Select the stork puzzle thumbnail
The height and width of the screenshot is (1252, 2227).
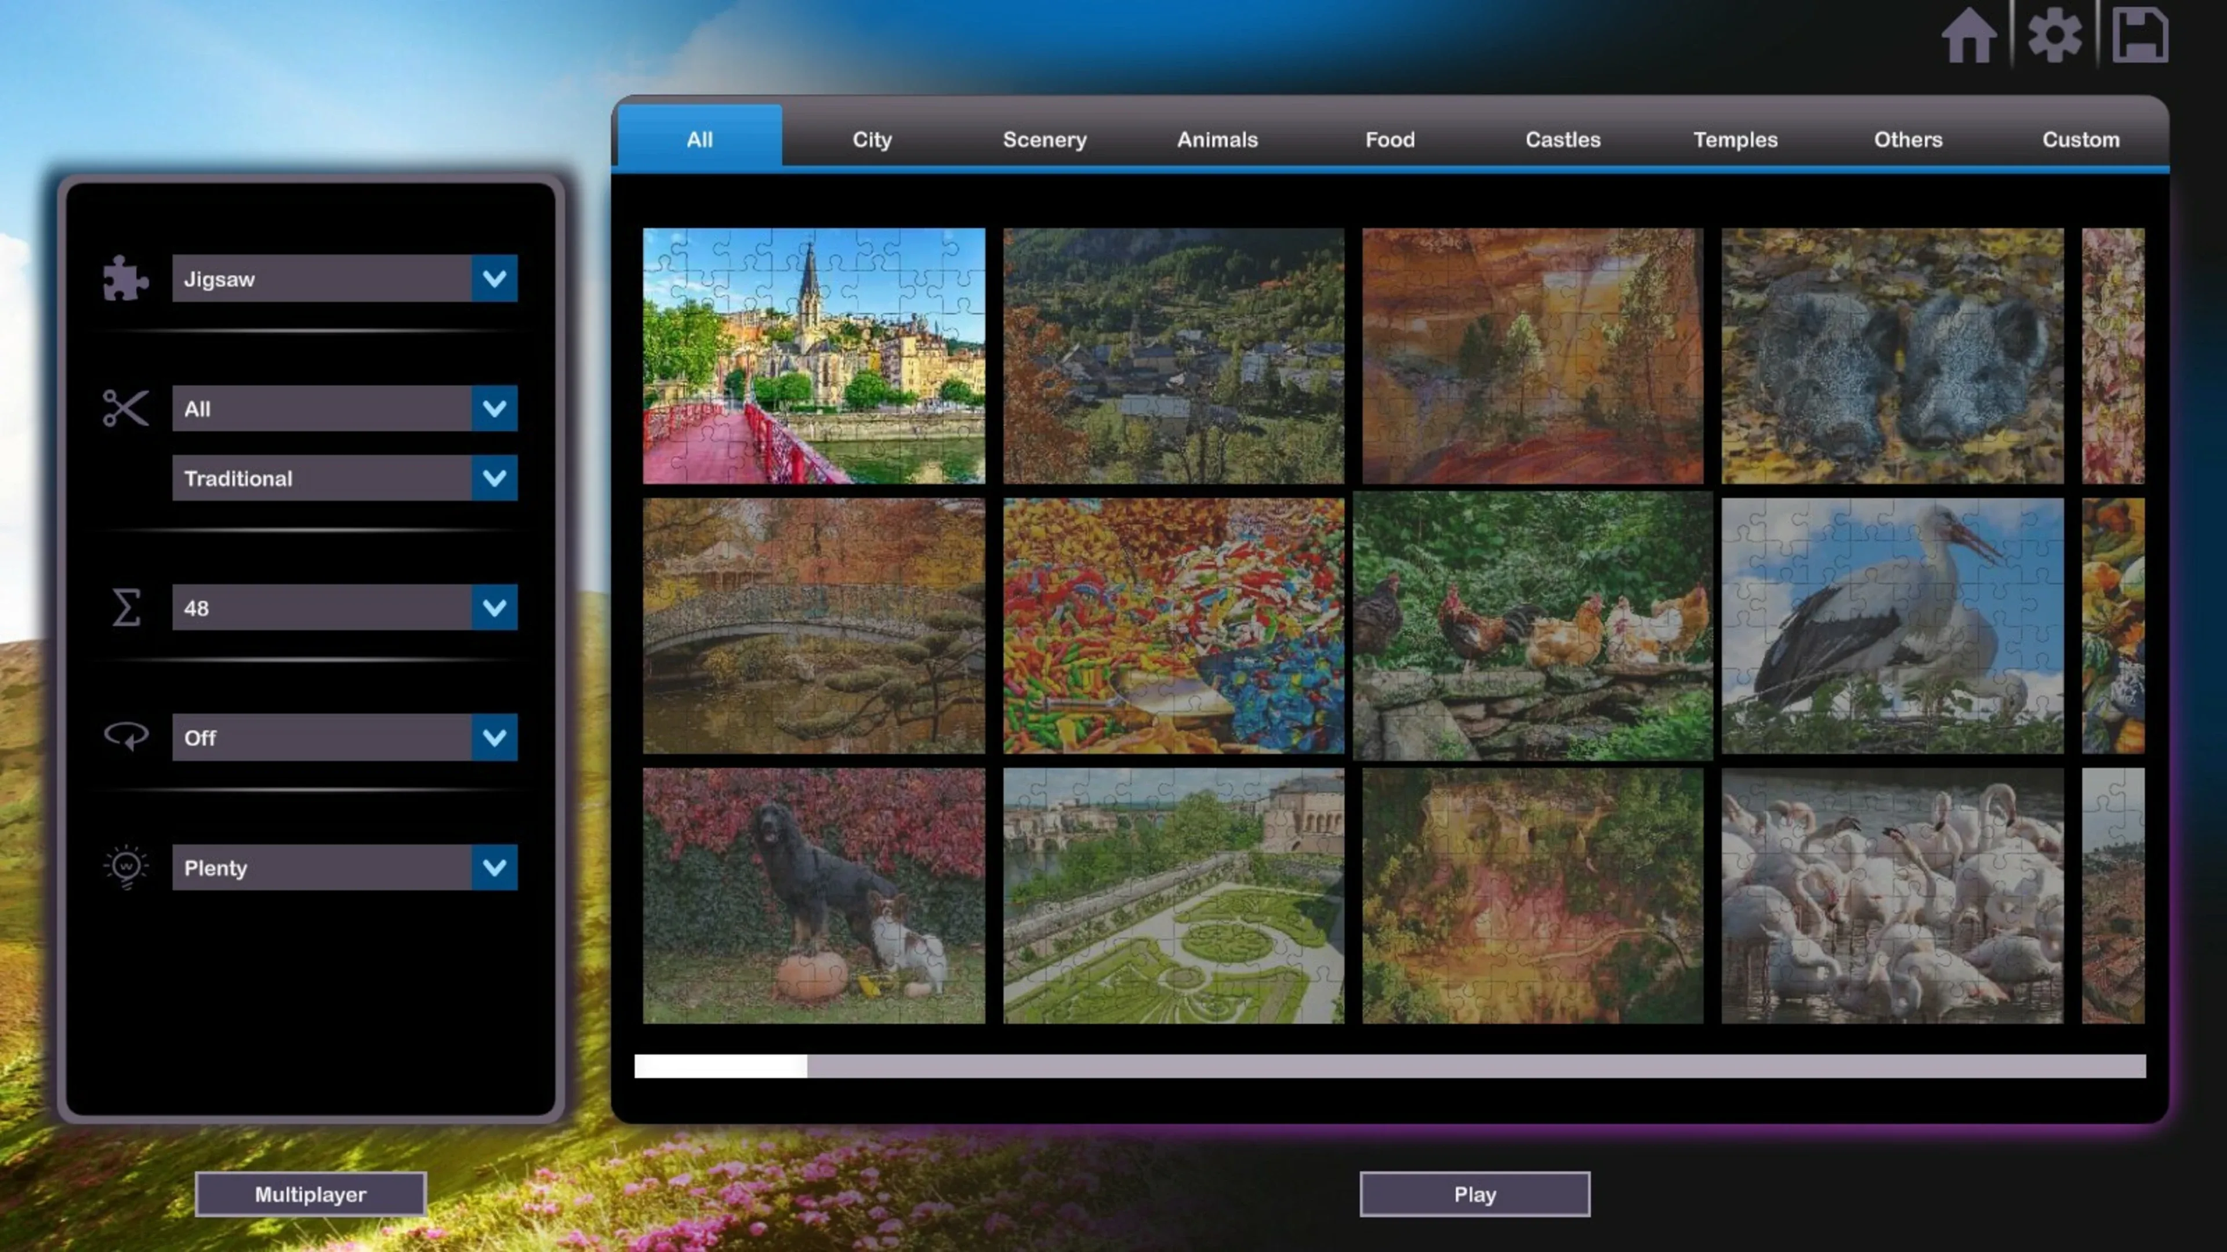[1892, 625]
